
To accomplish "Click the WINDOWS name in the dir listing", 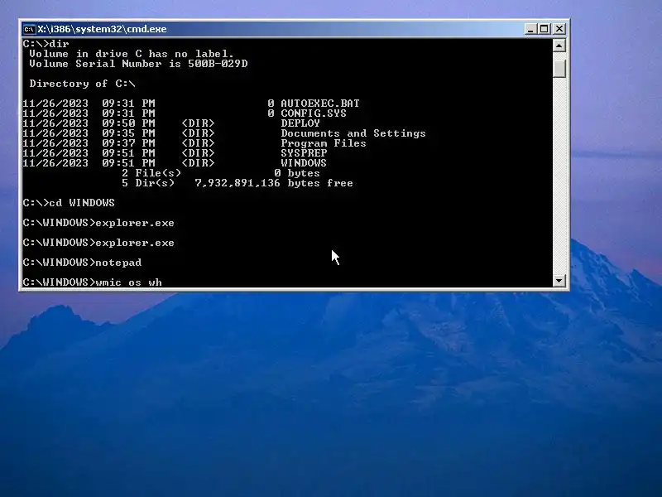I will [304, 163].
